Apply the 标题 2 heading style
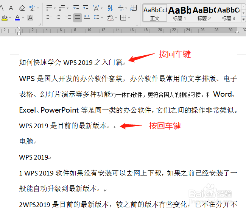 pyautogui.click(x=204, y=13)
